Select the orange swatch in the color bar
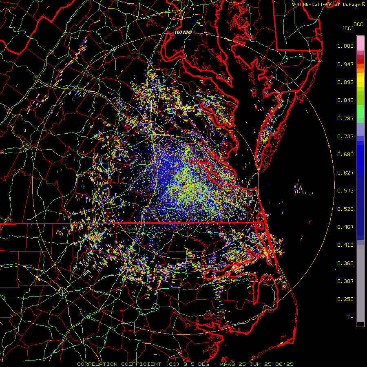The width and height of the screenshot is (367, 367). coord(360,71)
